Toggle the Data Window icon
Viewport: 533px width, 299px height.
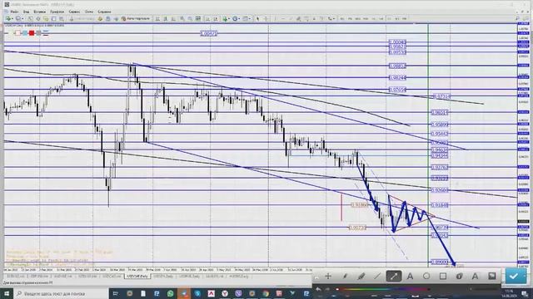pyautogui.click(x=38, y=18)
